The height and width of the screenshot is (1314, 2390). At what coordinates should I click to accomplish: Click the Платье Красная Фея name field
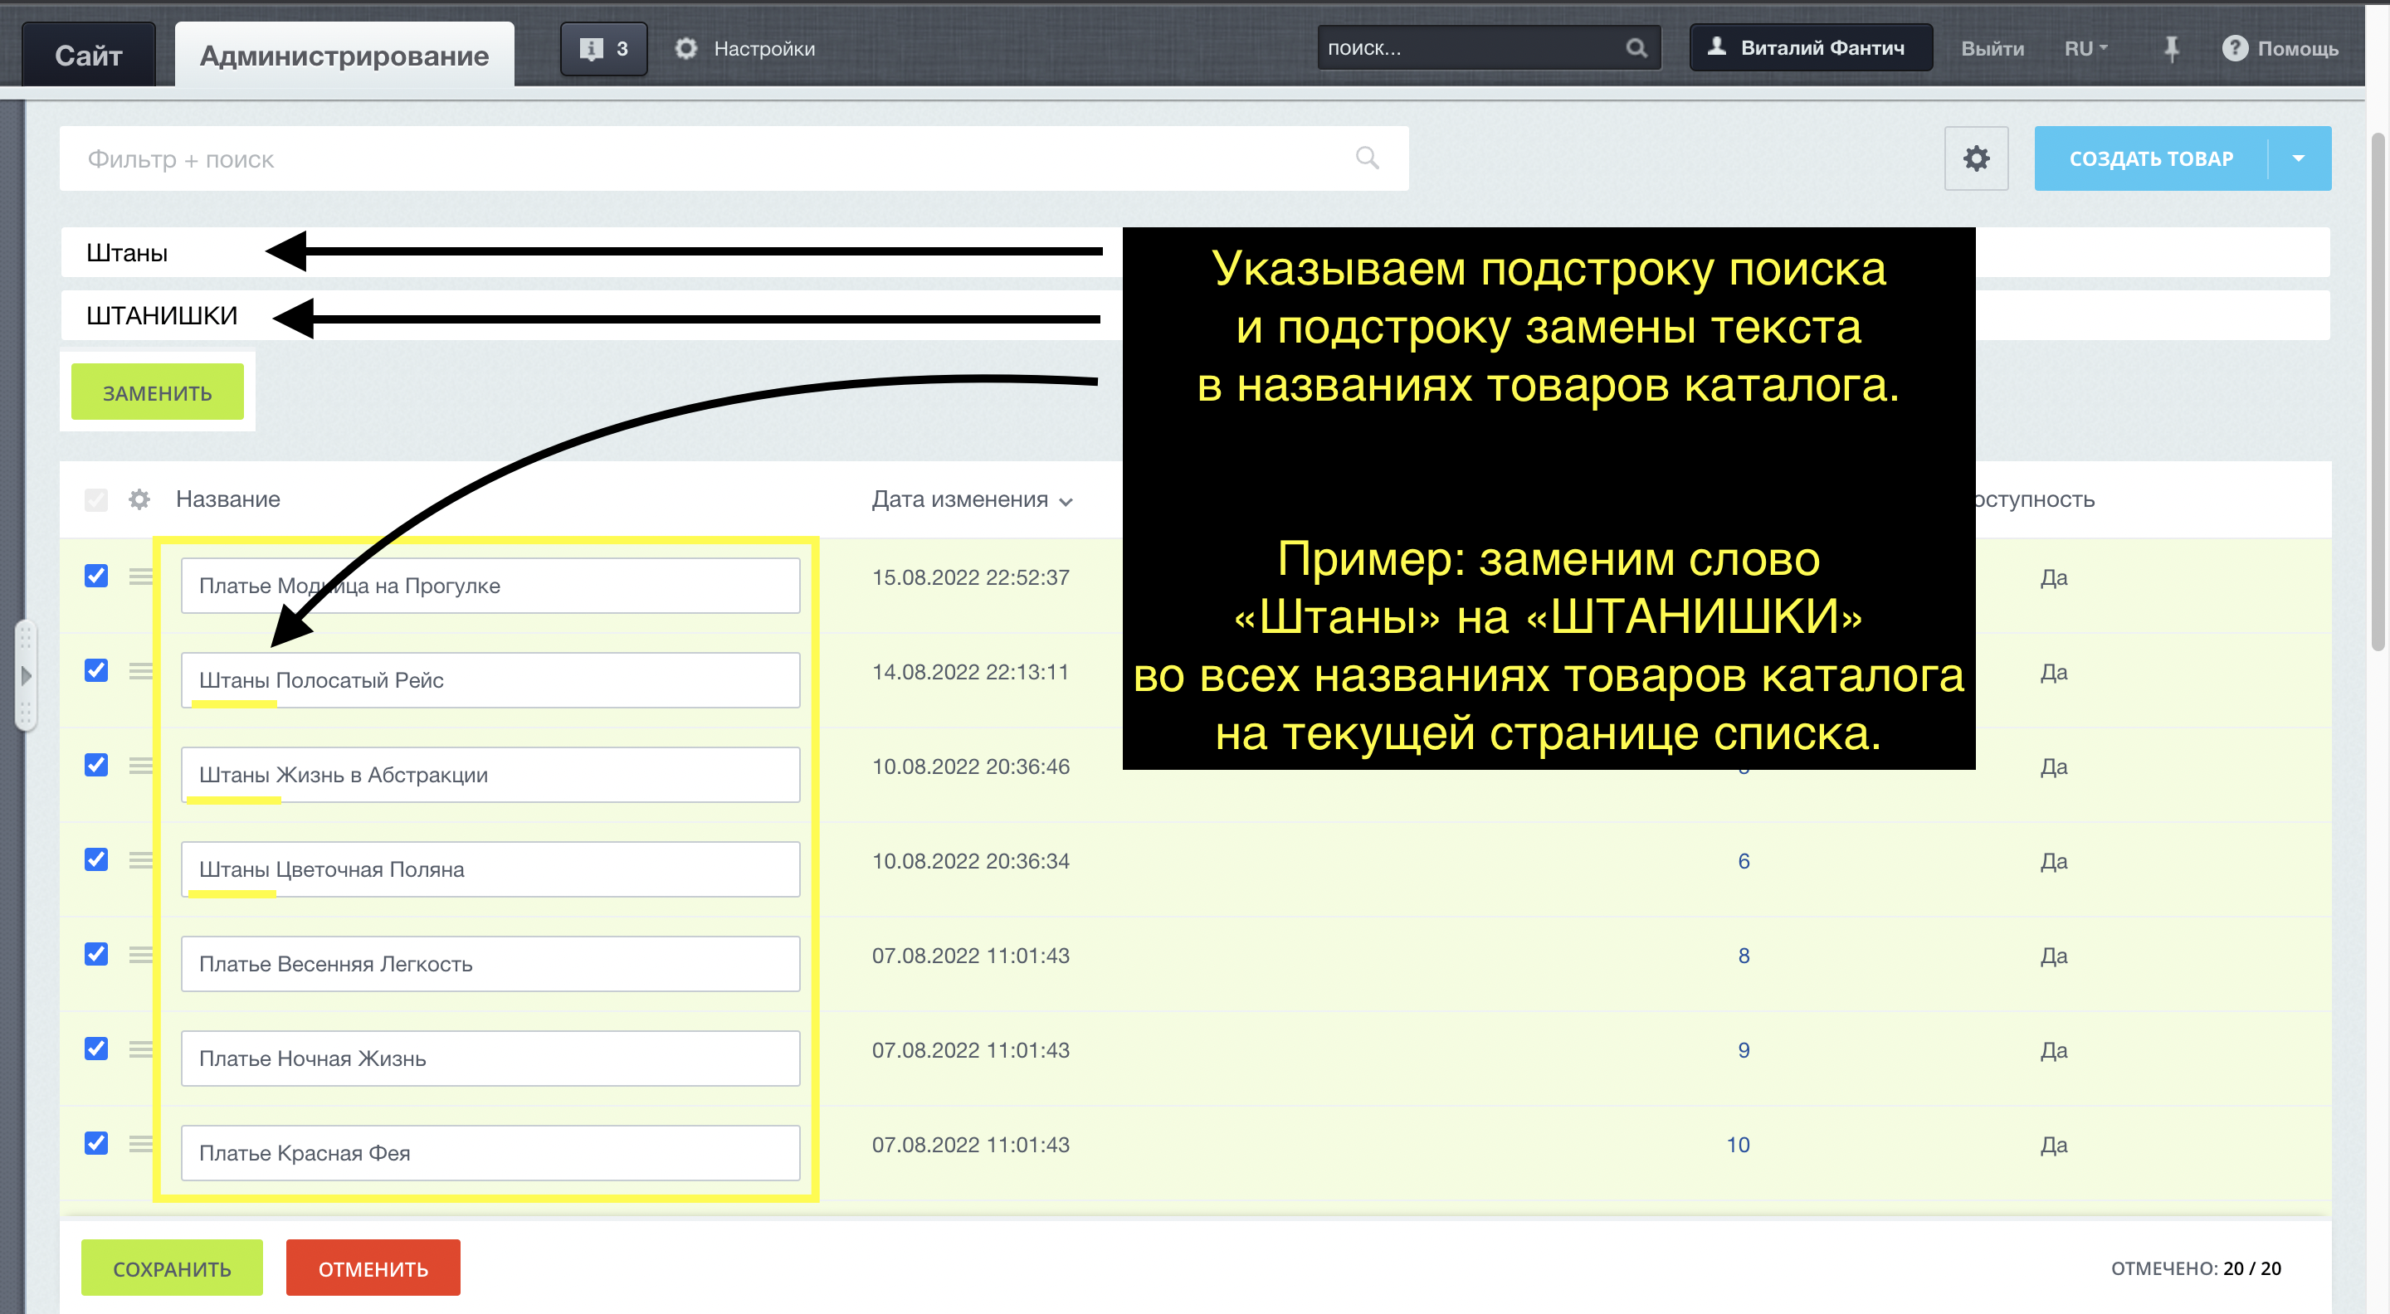click(490, 1152)
